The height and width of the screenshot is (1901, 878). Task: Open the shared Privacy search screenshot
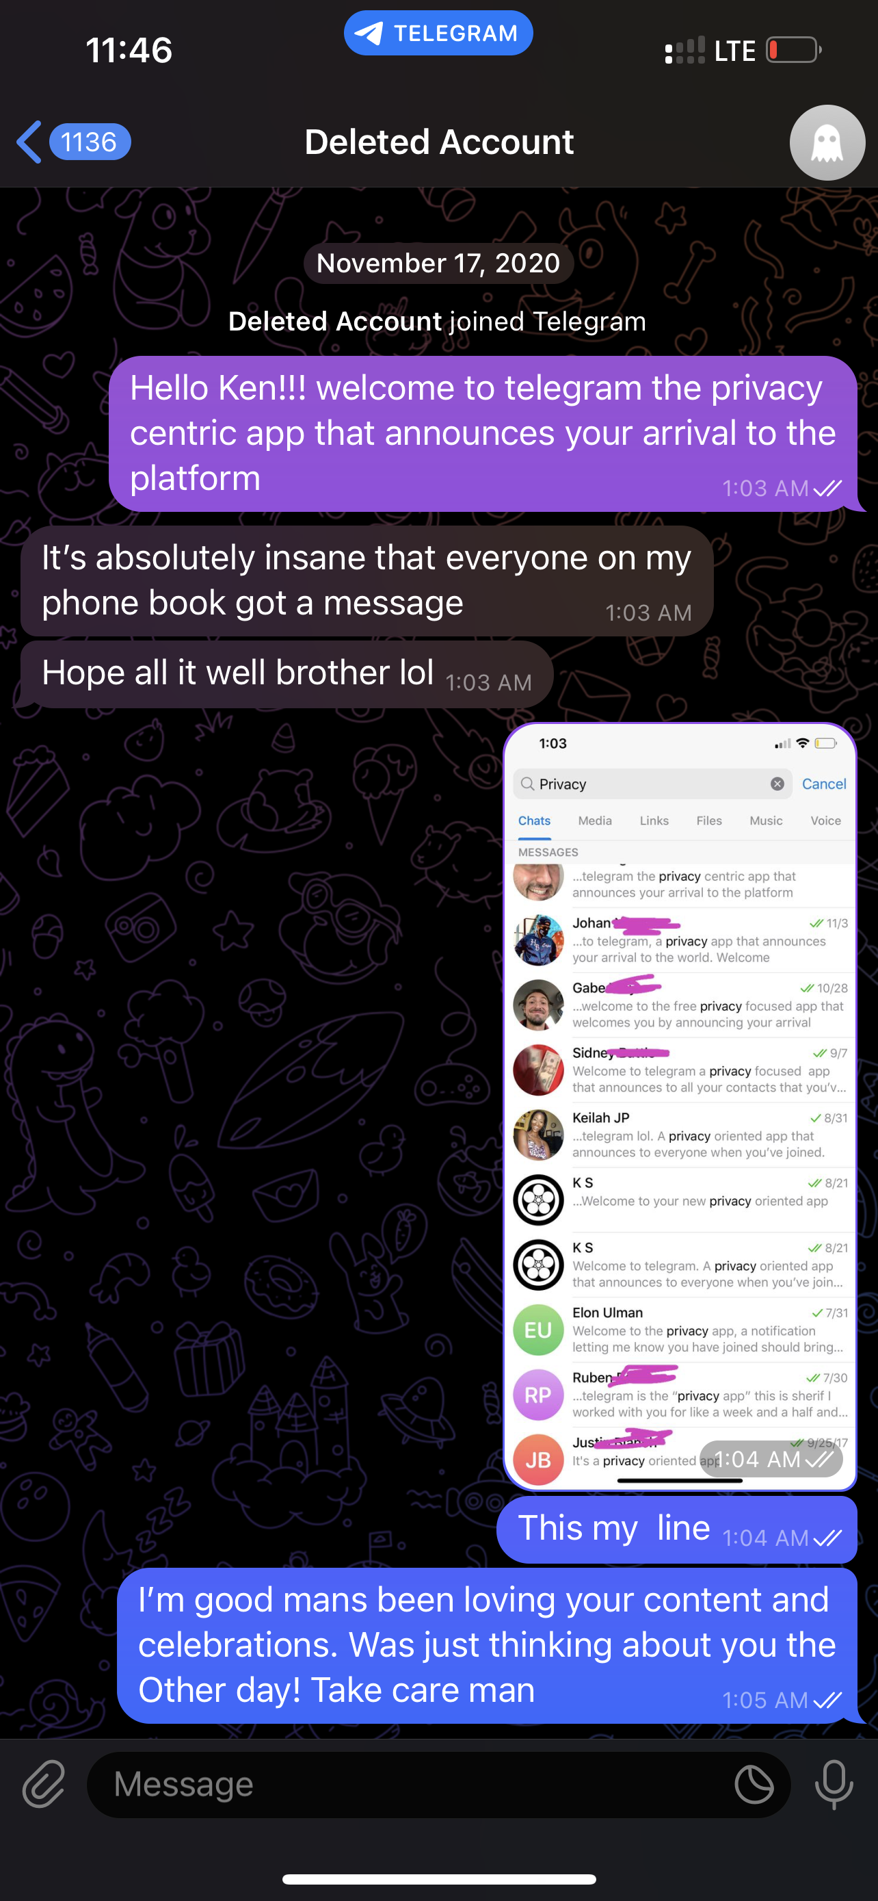679,1105
